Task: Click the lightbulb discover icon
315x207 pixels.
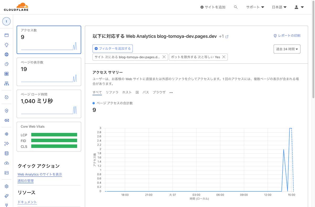Action: pos(6,45)
